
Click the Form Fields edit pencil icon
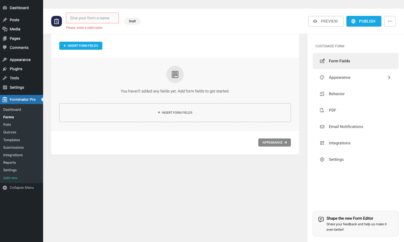coord(322,61)
